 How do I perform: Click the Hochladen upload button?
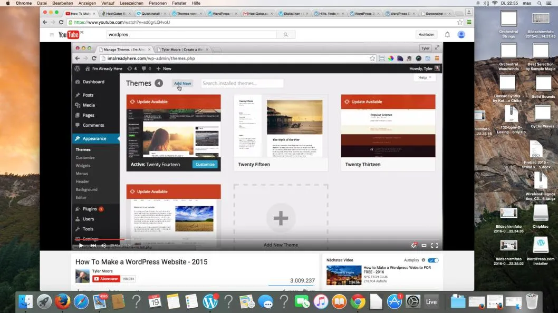click(x=426, y=34)
